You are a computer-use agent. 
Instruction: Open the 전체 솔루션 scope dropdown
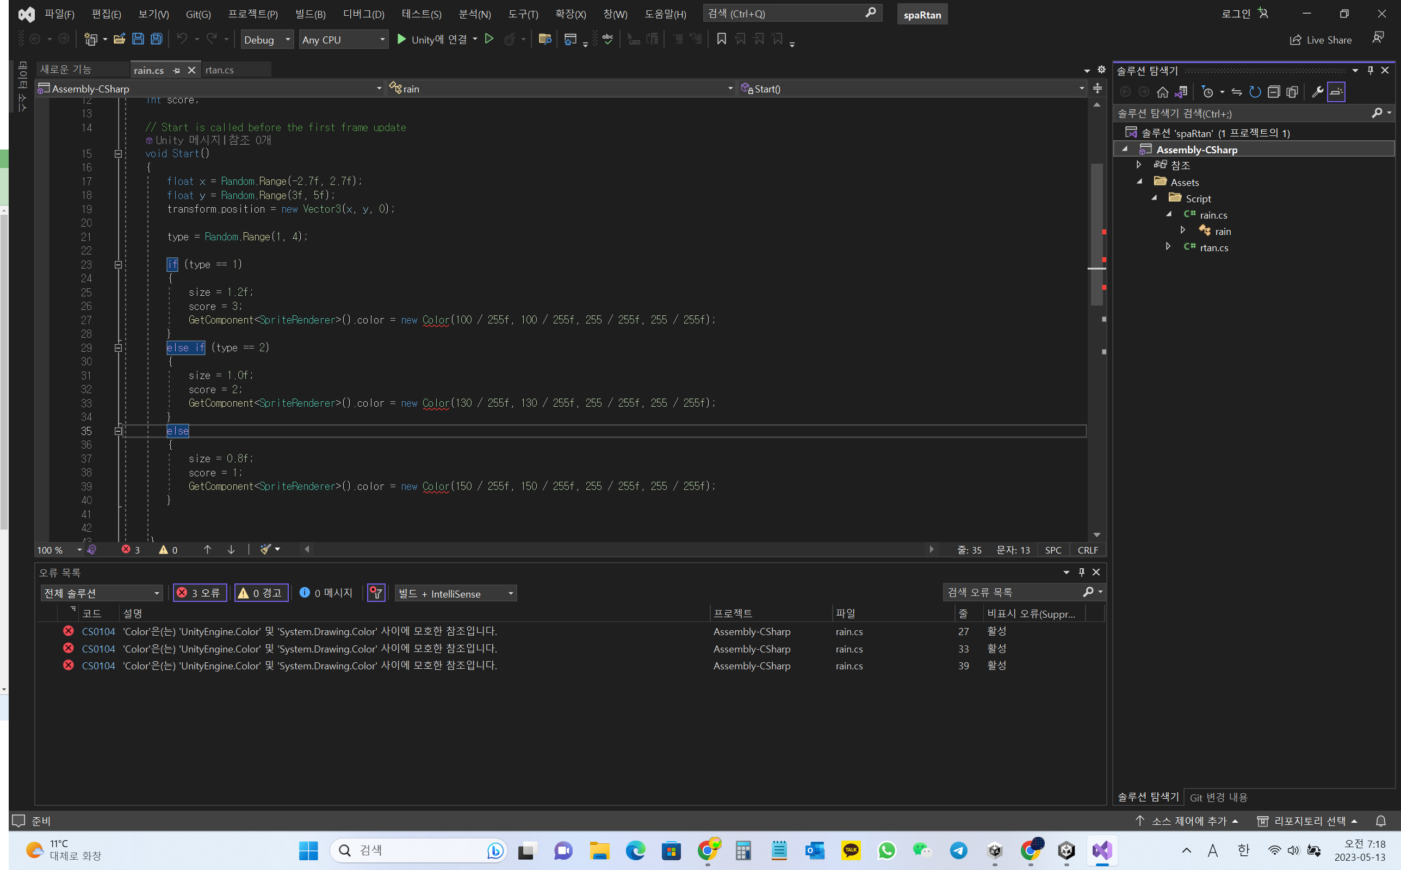[101, 593]
